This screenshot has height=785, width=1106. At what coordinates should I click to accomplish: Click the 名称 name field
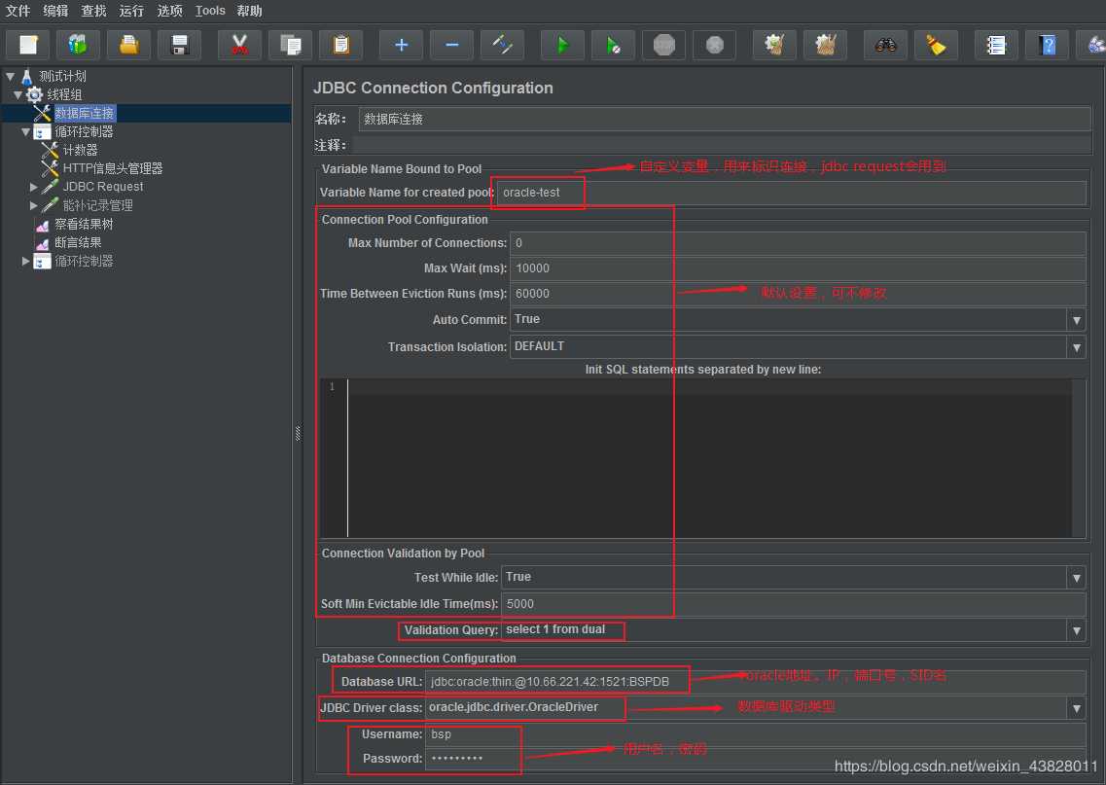[x=725, y=120]
